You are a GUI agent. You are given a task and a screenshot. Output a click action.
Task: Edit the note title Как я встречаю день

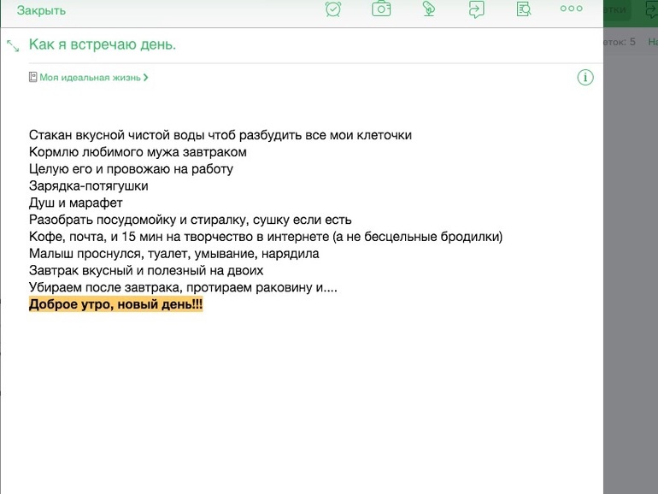103,44
